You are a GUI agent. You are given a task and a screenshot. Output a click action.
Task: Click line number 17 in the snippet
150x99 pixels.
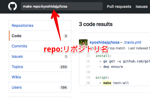88,67
